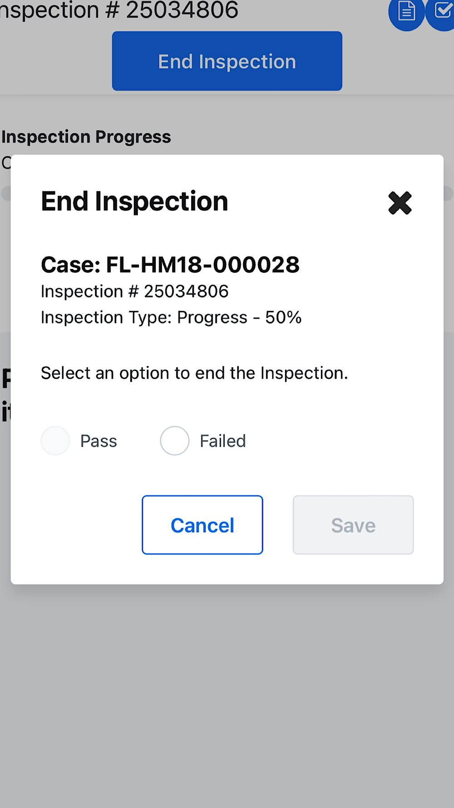Viewport: 454px width, 808px height.
Task: Tap the Inspection Type Progress - 50% line
Action: [x=171, y=317]
